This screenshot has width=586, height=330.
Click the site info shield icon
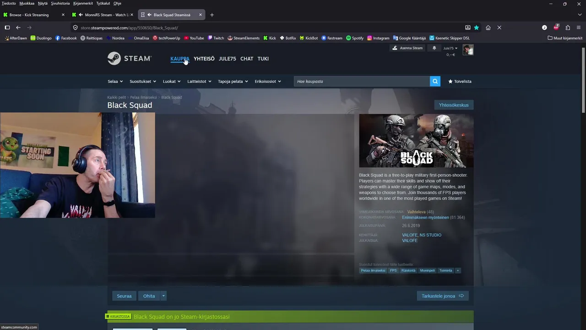point(76,27)
